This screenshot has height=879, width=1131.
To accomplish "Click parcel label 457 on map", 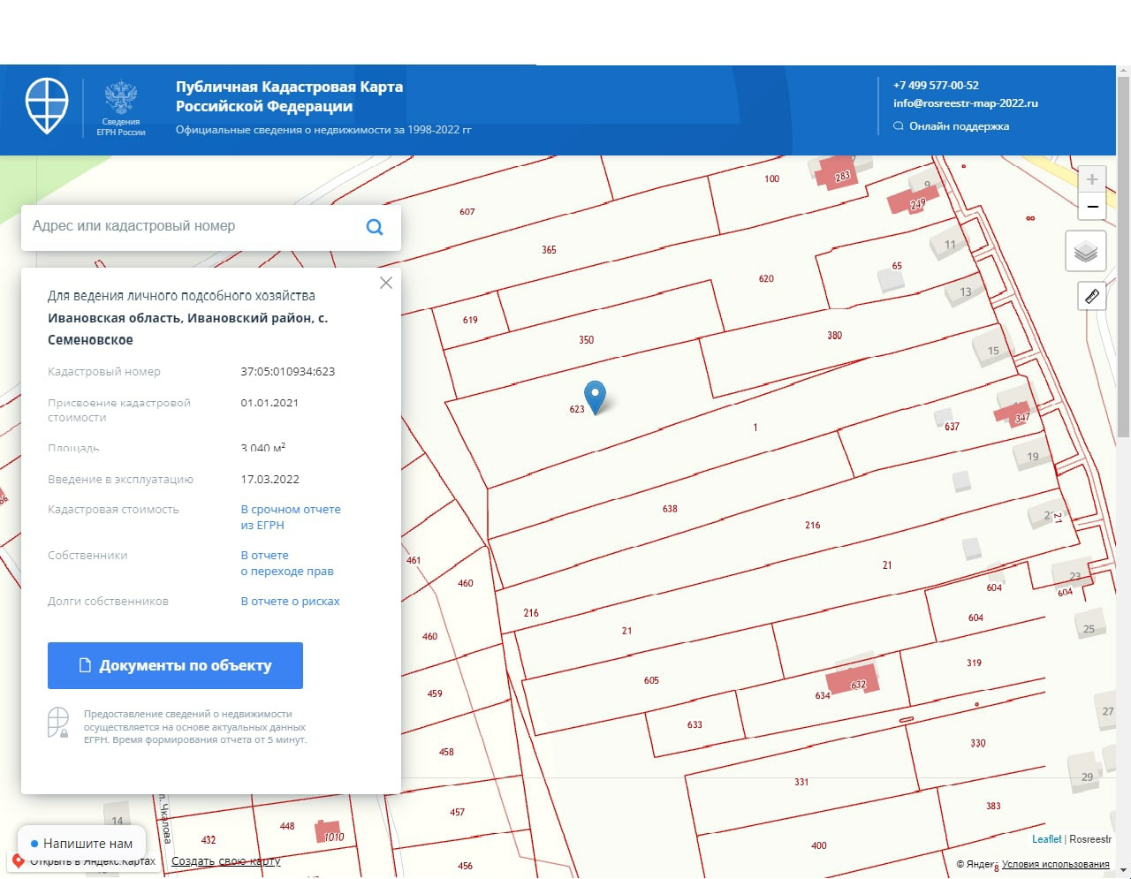I will point(457,813).
